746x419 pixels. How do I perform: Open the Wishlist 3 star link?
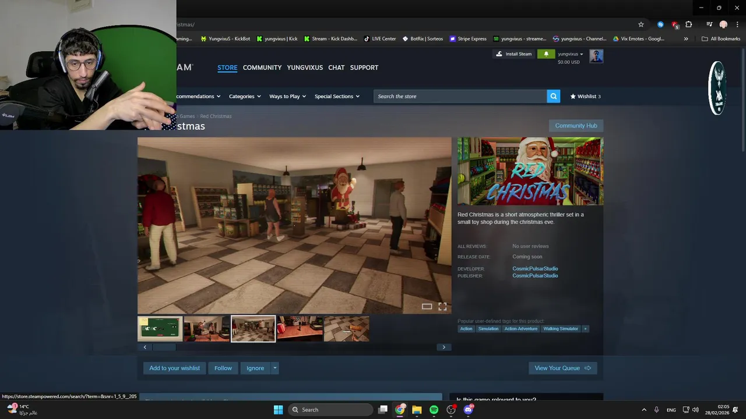[x=585, y=97]
